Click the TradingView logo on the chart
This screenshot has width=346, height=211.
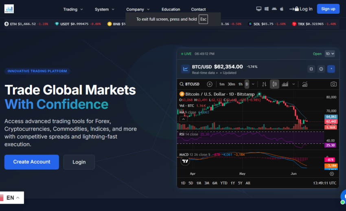pos(185,161)
